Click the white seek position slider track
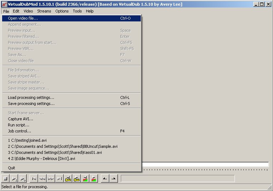Screen dimensions: 273x191 click(x=205, y=164)
